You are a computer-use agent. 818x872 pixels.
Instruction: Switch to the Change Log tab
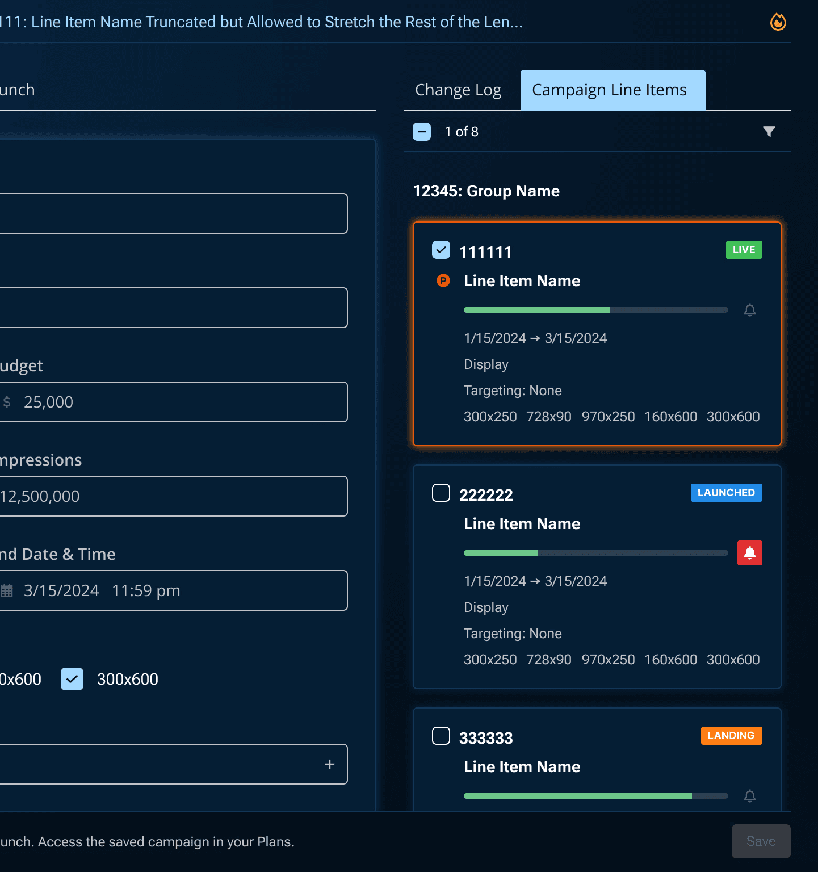[x=458, y=90]
